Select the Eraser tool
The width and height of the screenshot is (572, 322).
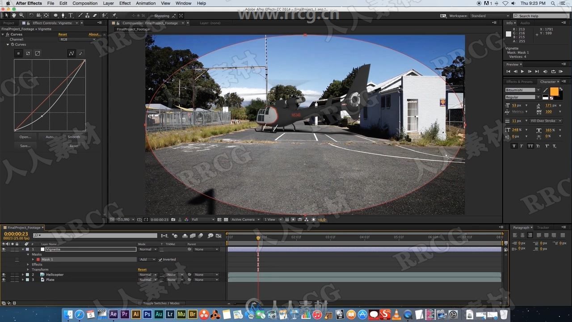pyautogui.click(x=95, y=15)
